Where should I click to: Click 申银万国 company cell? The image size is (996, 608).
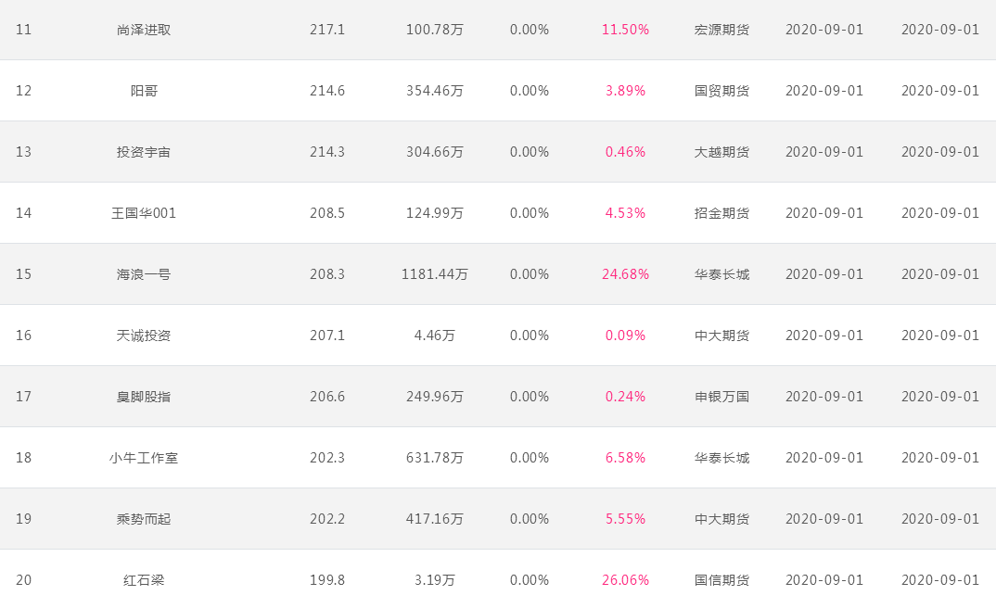click(x=721, y=397)
